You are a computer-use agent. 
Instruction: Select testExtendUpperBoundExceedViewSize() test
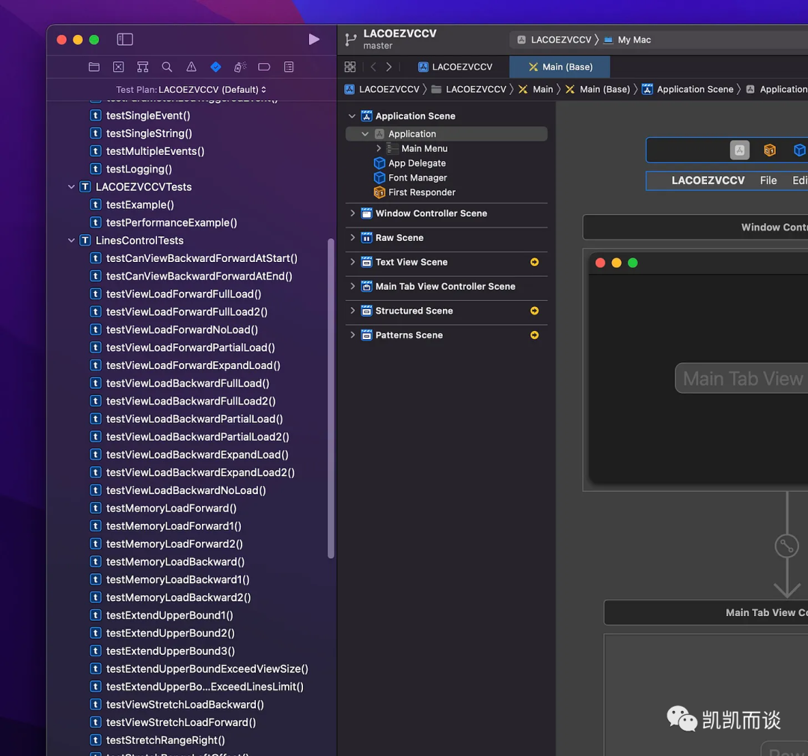(x=206, y=669)
